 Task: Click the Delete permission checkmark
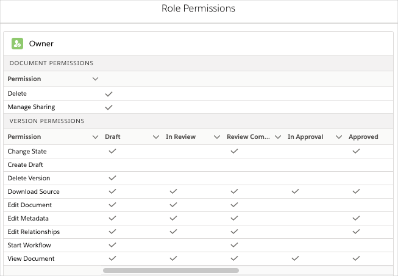pyautogui.click(x=109, y=94)
